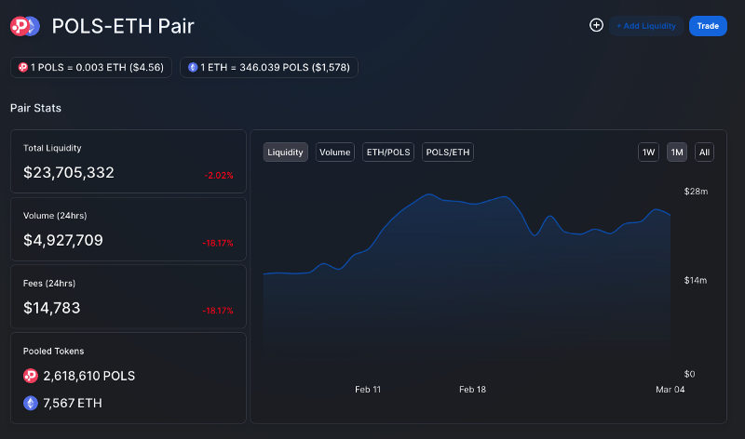Viewport: 745px width, 439px height.
Task: Click the 7,567 ETH pooled amount
Action: (x=73, y=403)
